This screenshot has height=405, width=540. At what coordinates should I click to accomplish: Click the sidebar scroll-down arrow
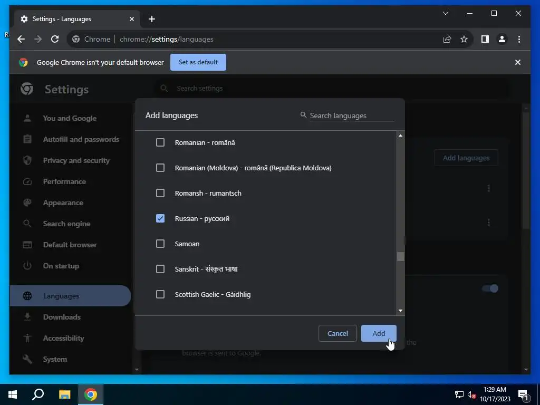(137, 369)
